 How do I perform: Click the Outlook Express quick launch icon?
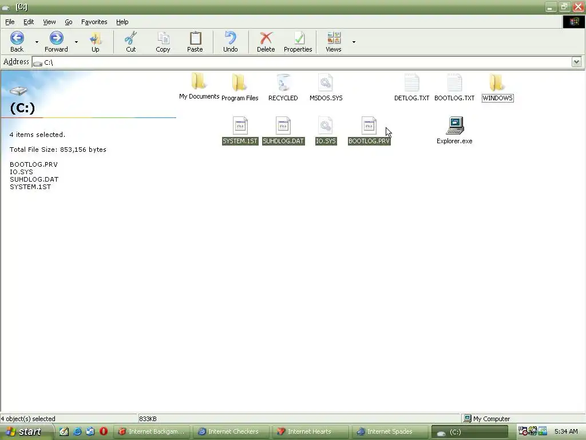coord(90,431)
